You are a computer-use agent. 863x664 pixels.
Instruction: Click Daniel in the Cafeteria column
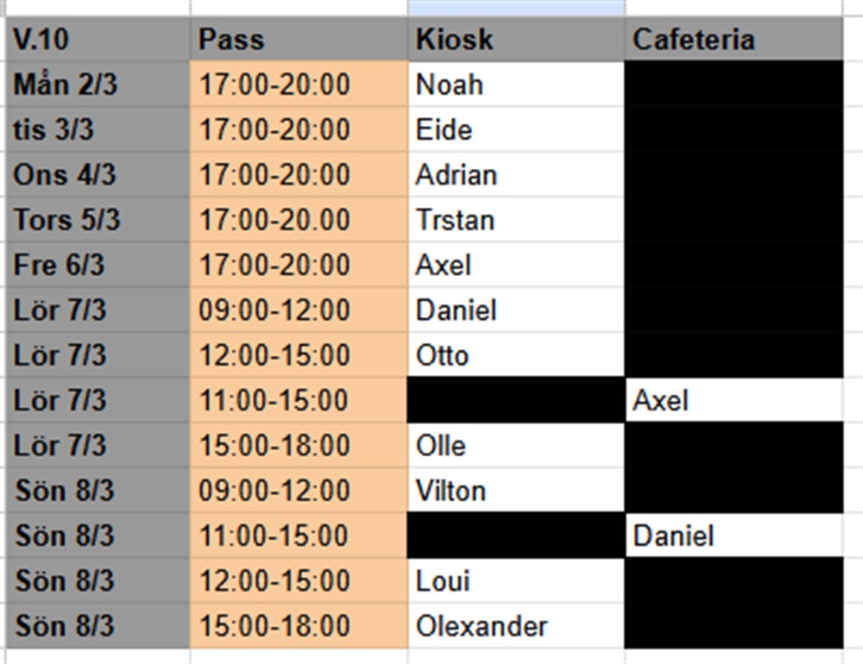(734, 536)
